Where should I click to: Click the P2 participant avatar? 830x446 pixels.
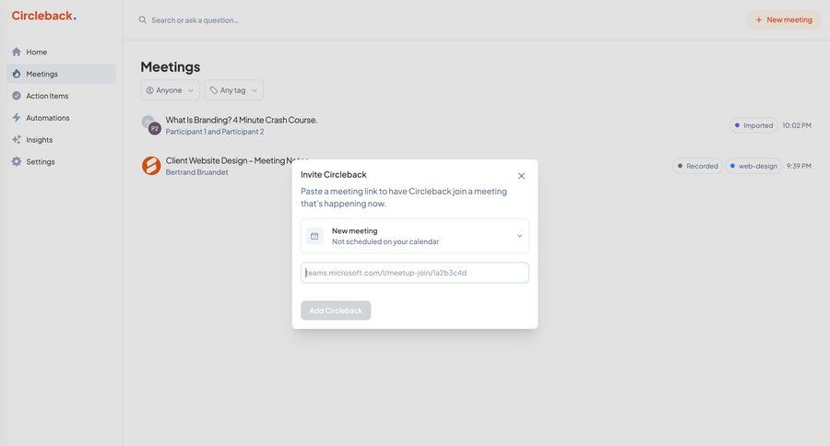[155, 129]
